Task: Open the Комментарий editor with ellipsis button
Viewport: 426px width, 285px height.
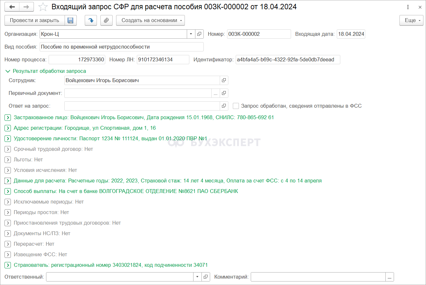Action: point(390,277)
